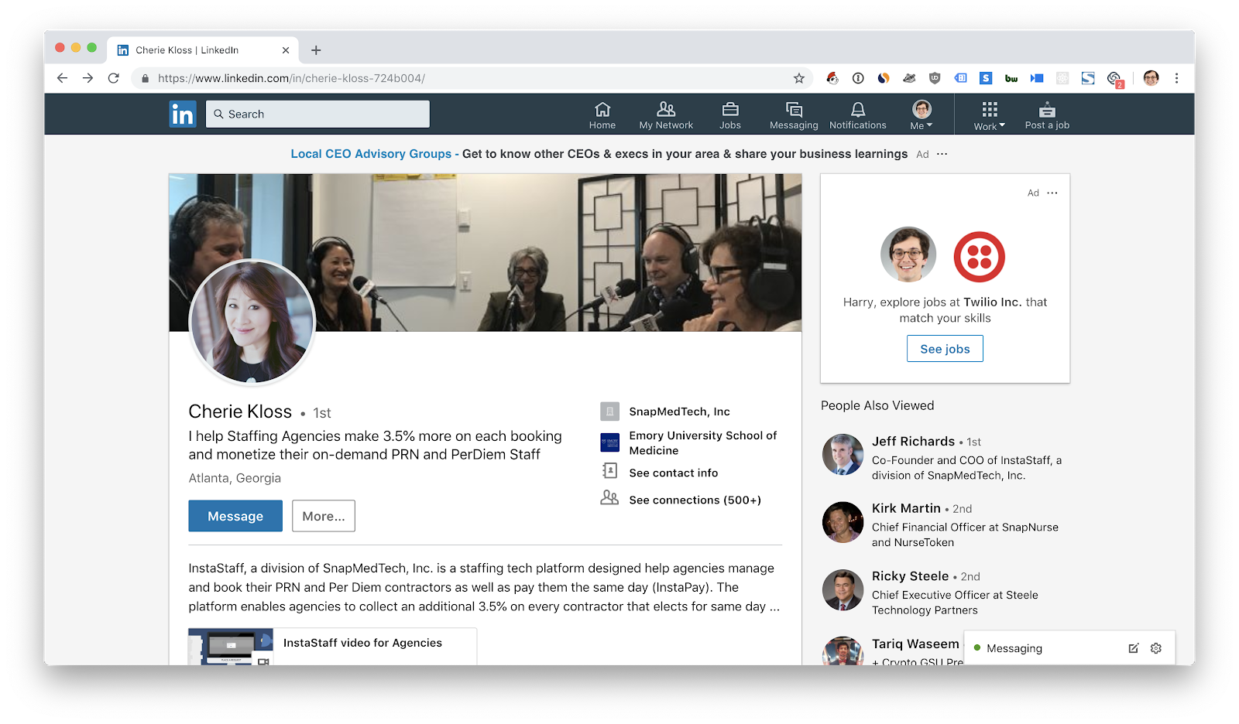This screenshot has height=724, width=1239.
Task: Open Messaging bar settings gear
Action: click(x=1156, y=648)
